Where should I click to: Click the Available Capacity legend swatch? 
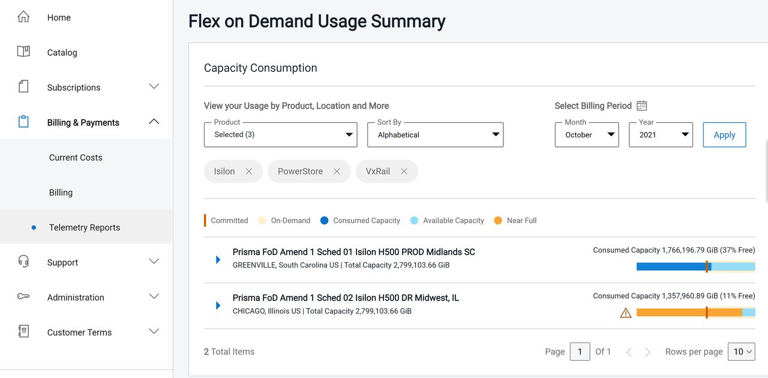(x=414, y=220)
